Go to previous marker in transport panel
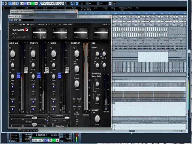The image size is (192, 144). tap(33, 140)
